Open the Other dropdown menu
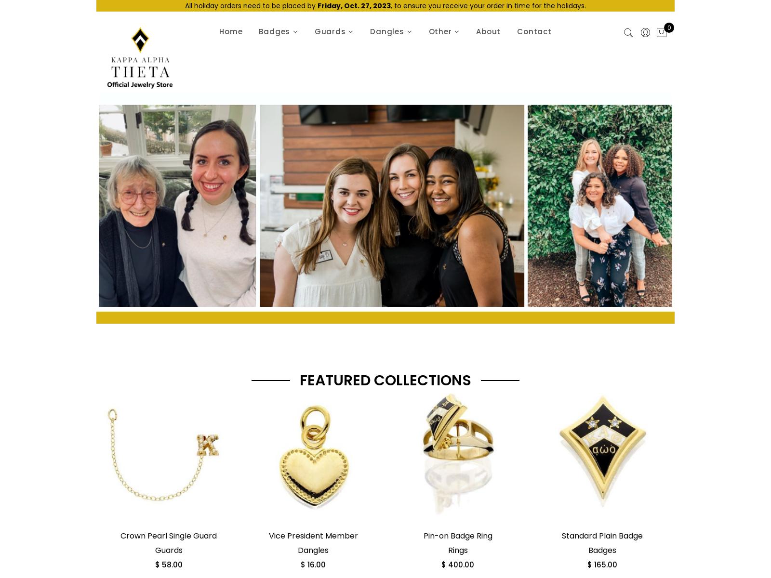The height and width of the screenshot is (578, 771). click(444, 31)
